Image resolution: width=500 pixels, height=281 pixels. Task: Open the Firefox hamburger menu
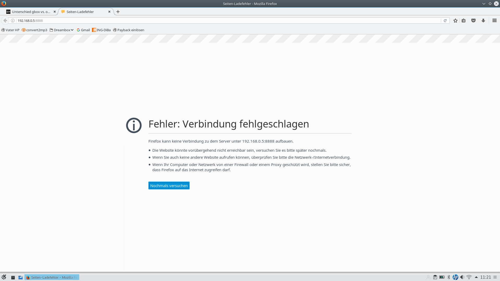pos(494,21)
